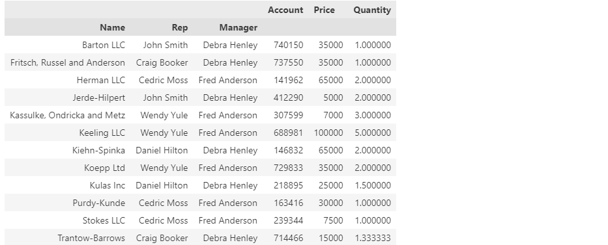Select the 100000 price for Keeling LLC
Image resolution: width=608 pixels, height=245 pixels.
tap(328, 133)
